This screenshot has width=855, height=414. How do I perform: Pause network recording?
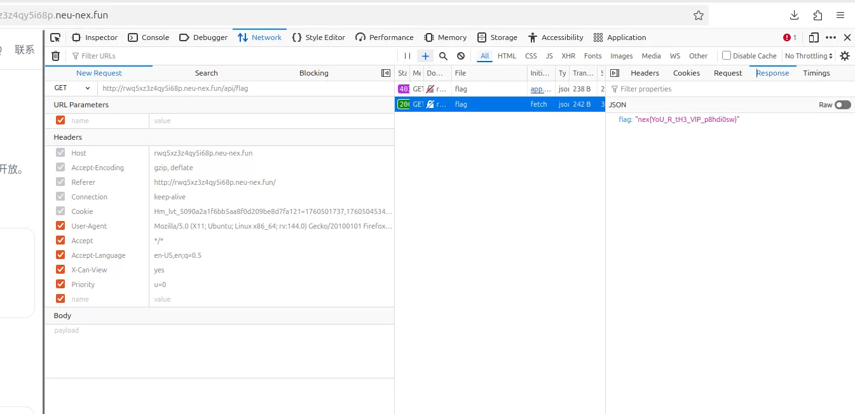(407, 56)
